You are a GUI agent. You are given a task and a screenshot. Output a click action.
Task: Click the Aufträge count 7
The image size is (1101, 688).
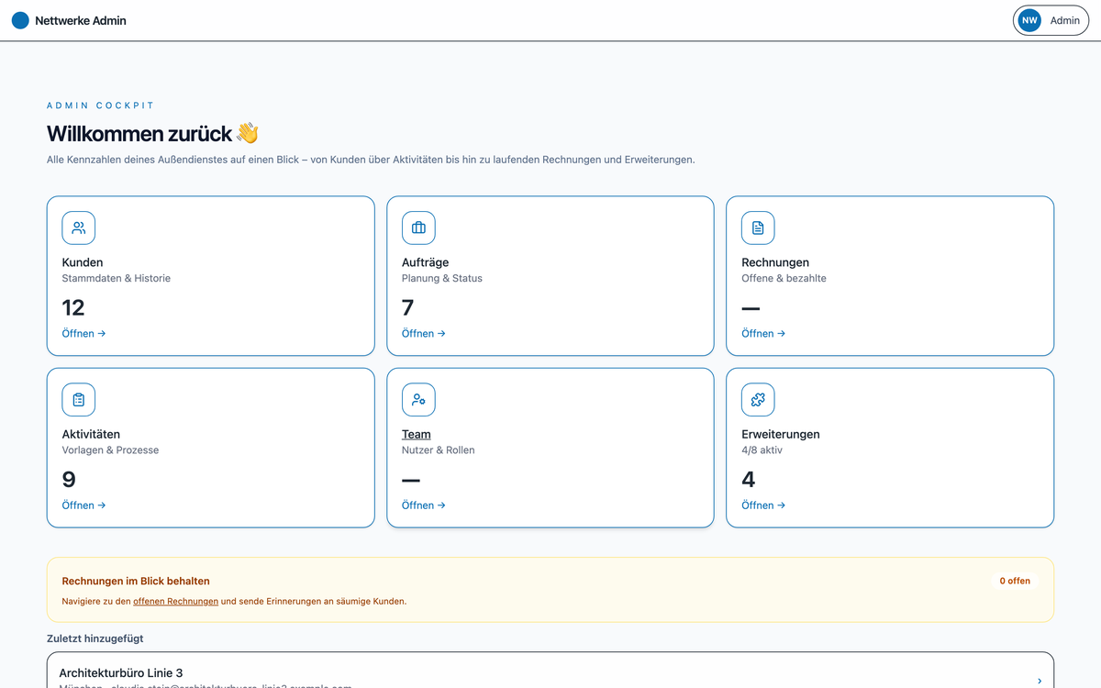(408, 307)
